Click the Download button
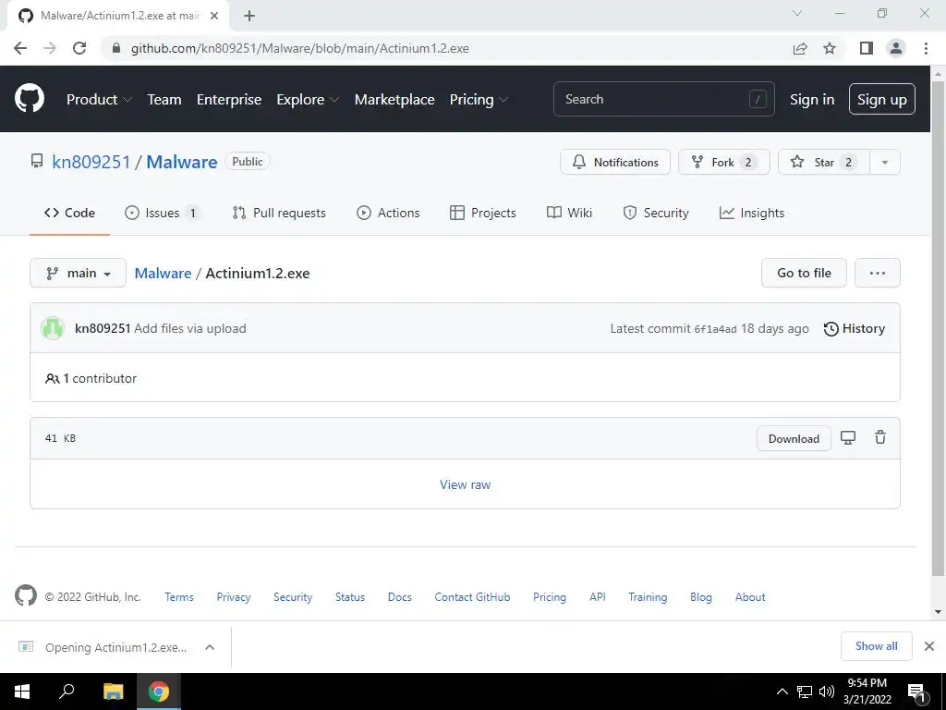Image resolution: width=946 pixels, height=710 pixels. (794, 439)
